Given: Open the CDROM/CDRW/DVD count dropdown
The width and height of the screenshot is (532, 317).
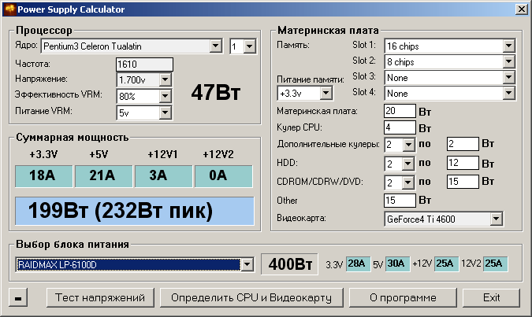Looking at the screenshot, I should 400,182.
